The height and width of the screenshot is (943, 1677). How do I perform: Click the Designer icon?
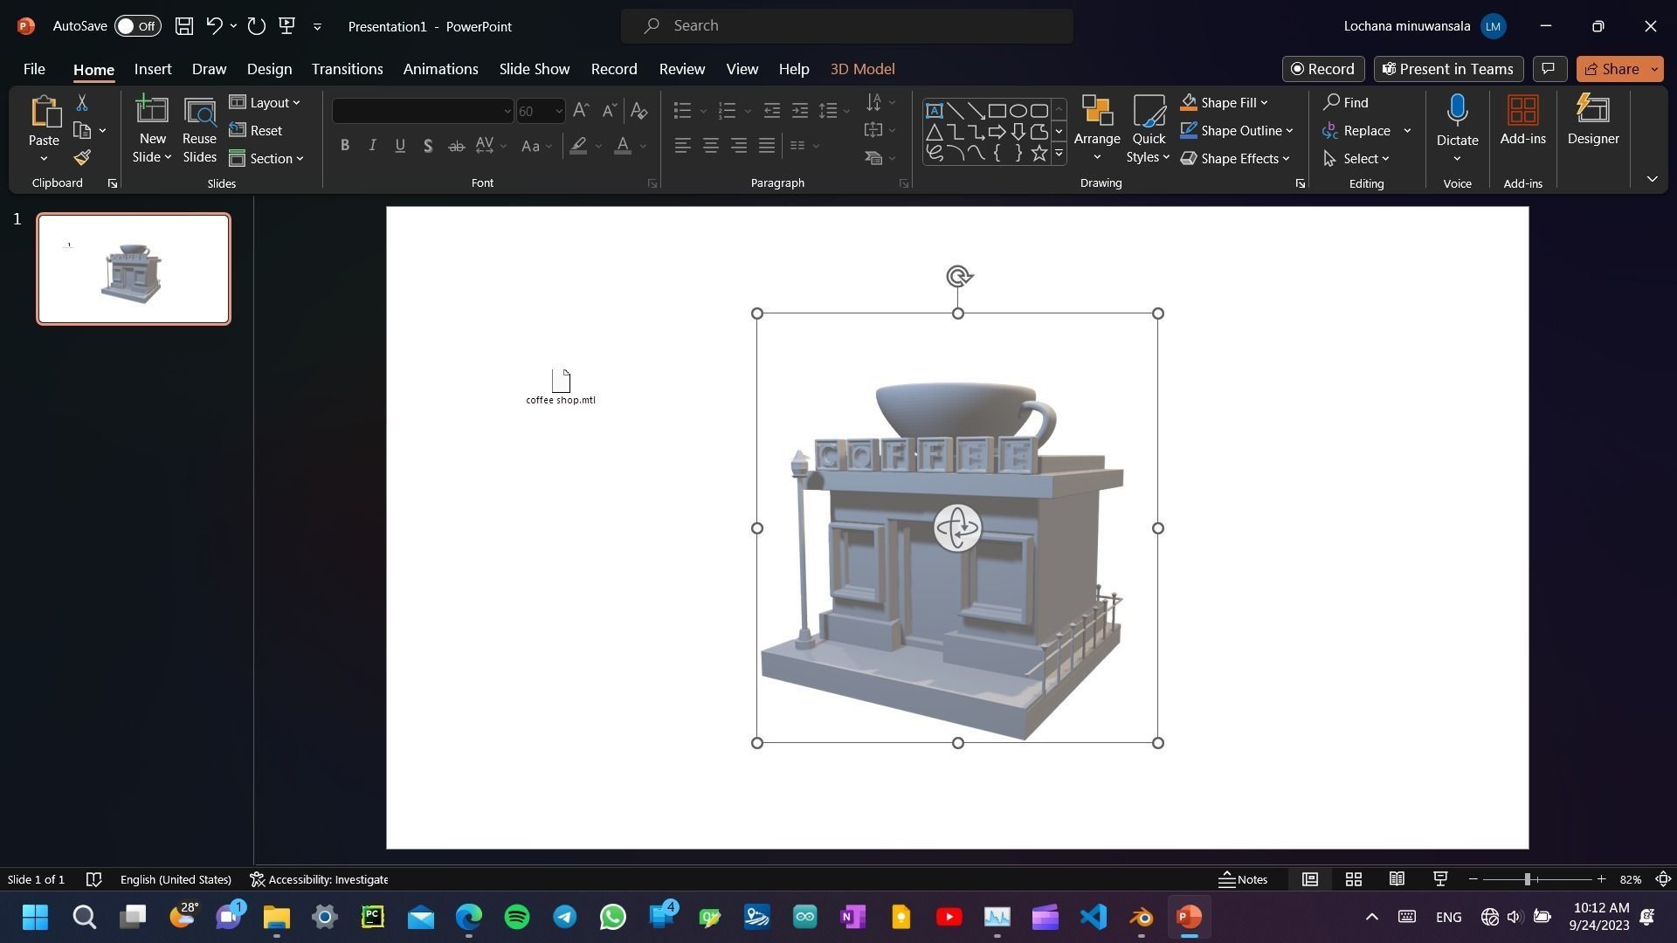[1592, 111]
